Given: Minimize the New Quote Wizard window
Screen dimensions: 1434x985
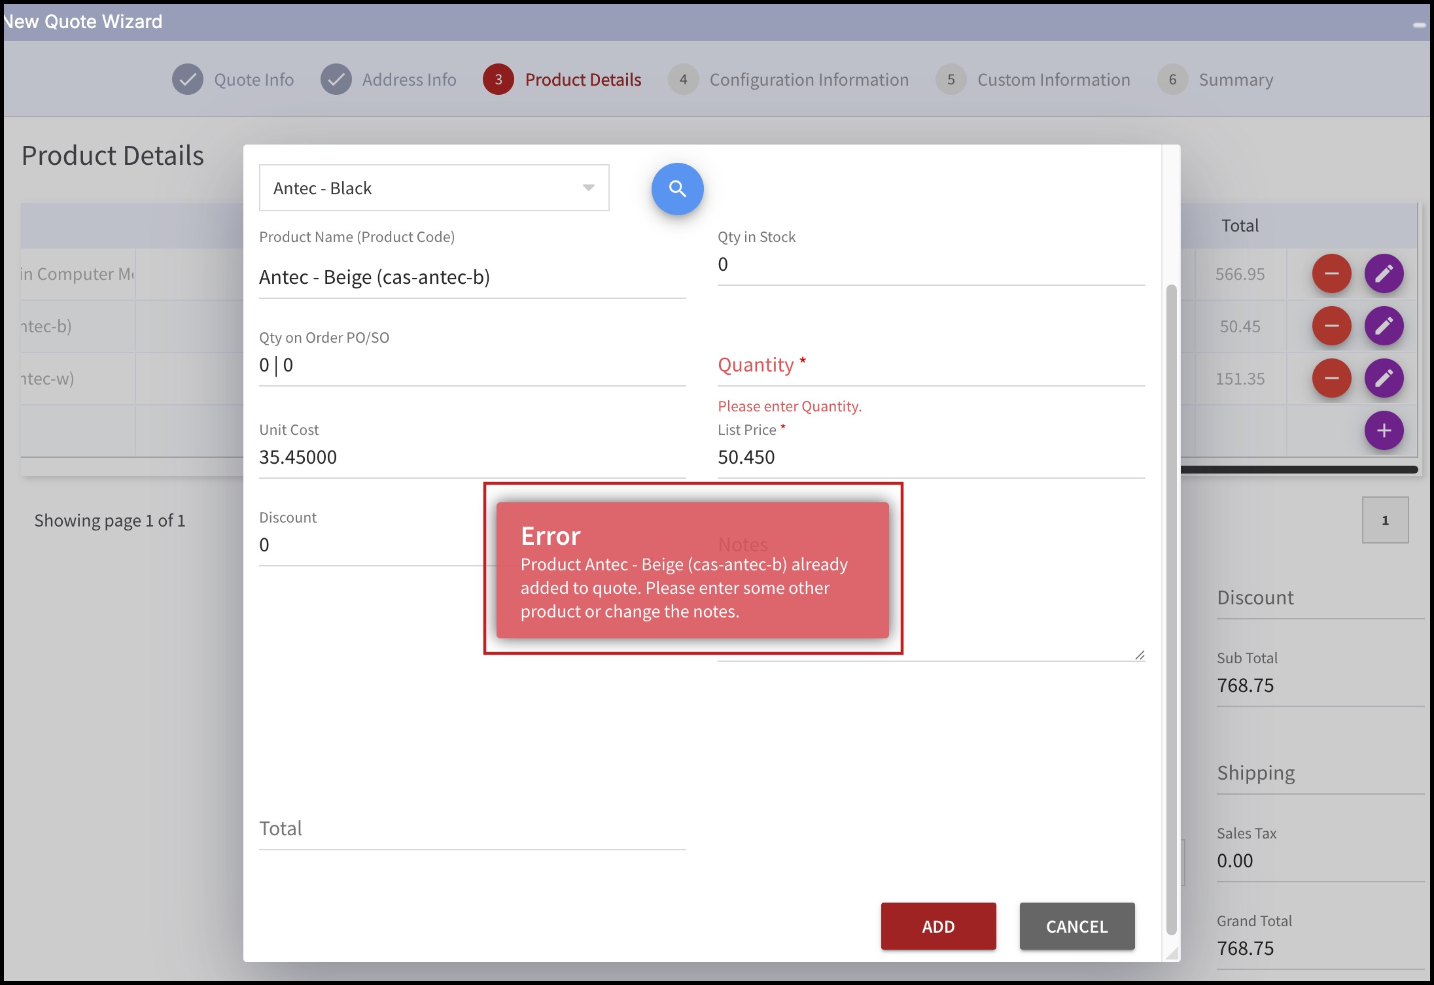Looking at the screenshot, I should tap(1419, 25).
